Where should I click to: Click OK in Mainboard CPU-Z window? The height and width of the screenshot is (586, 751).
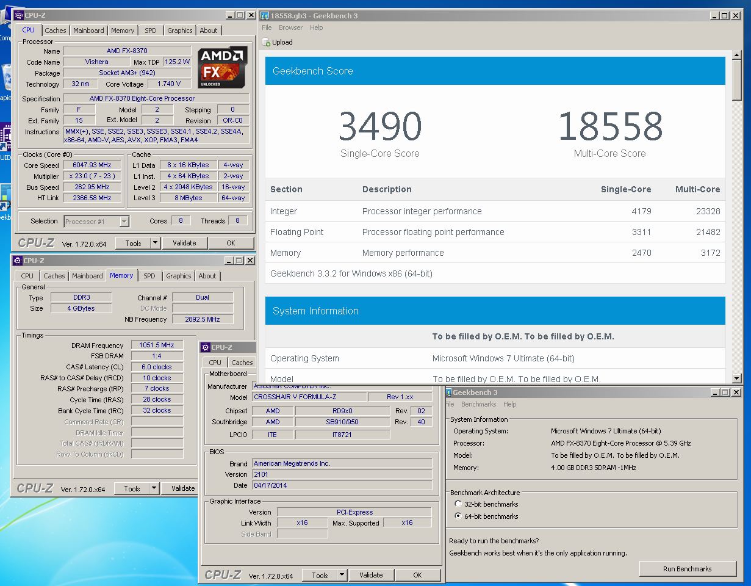(417, 575)
